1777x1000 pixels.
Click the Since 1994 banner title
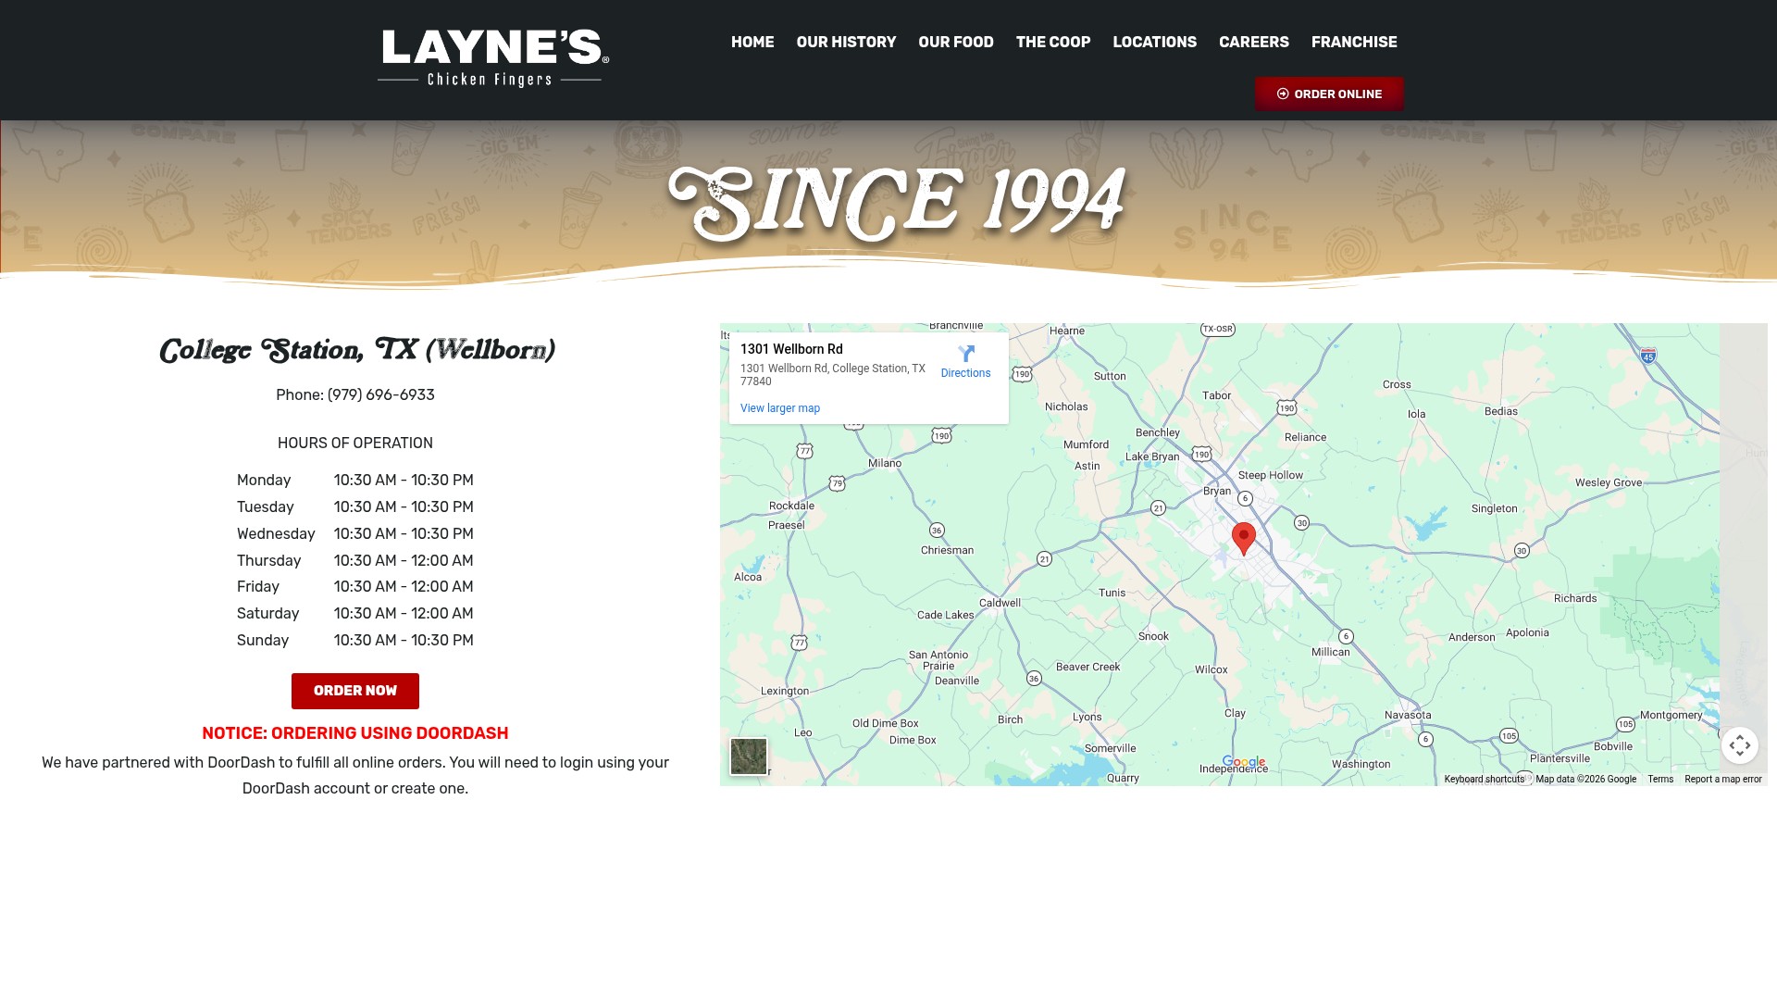coord(896,202)
